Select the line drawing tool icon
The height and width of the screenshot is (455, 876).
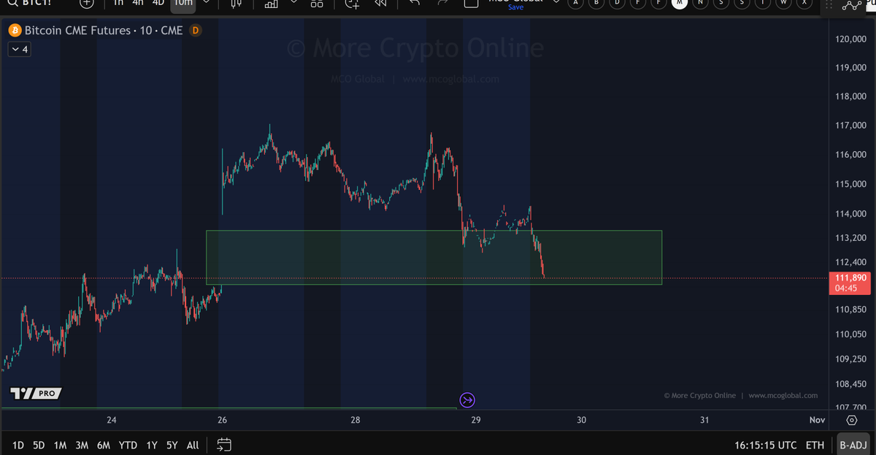tap(851, 5)
